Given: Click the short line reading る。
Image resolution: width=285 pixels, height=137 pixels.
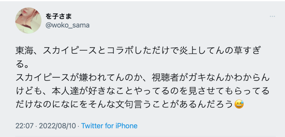Looking at the screenshot, I should (x=22, y=65).
